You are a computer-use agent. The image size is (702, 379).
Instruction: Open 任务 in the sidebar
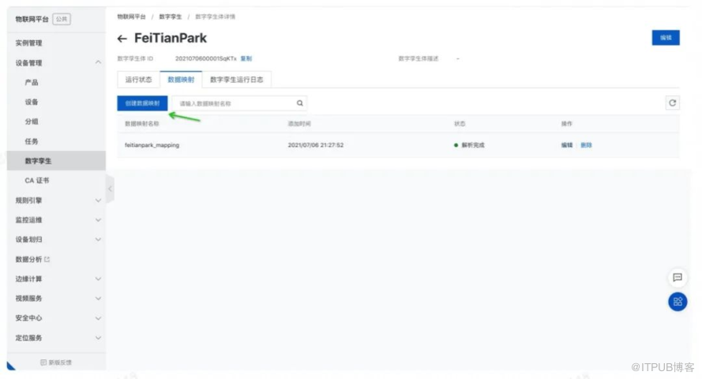[32, 141]
